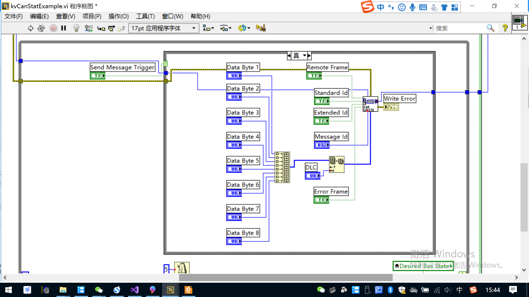Viewport: 529px width, 297px height.
Task: Click the Clean Up Diagram button
Action: click(261, 28)
